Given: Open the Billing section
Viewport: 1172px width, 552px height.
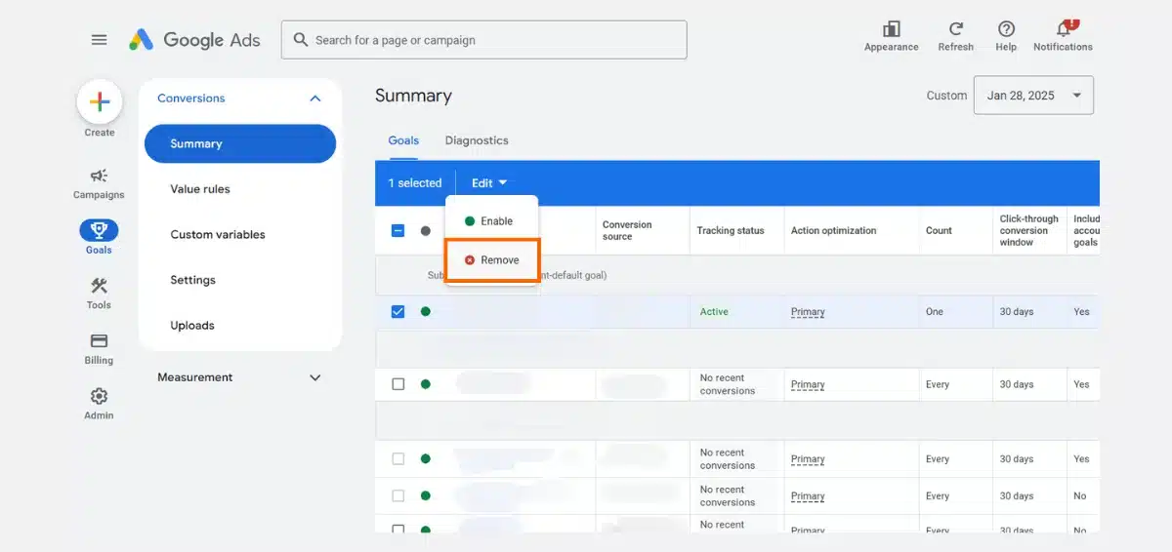Looking at the screenshot, I should point(99,348).
